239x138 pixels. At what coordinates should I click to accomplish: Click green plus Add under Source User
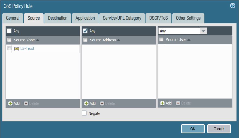(x=166, y=103)
